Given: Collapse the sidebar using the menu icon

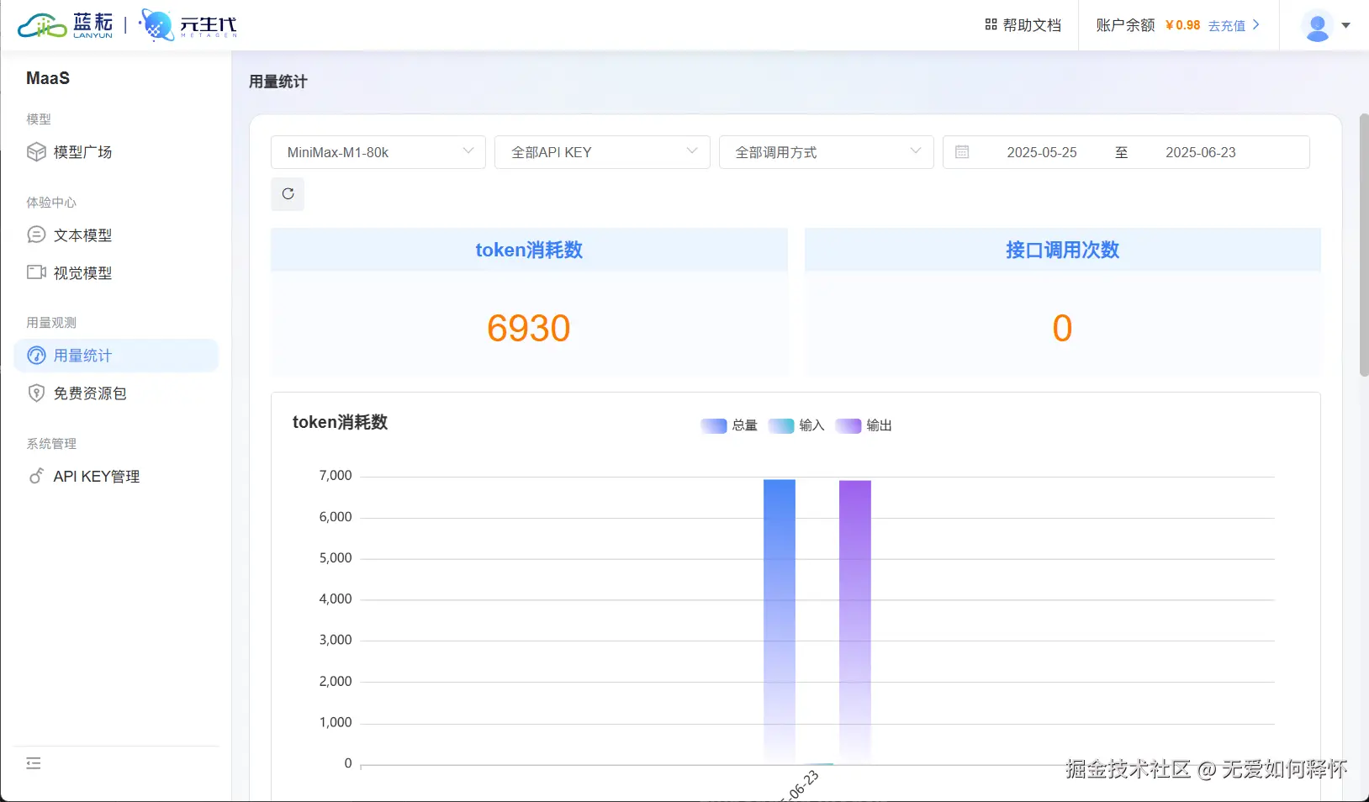Looking at the screenshot, I should click(x=34, y=763).
